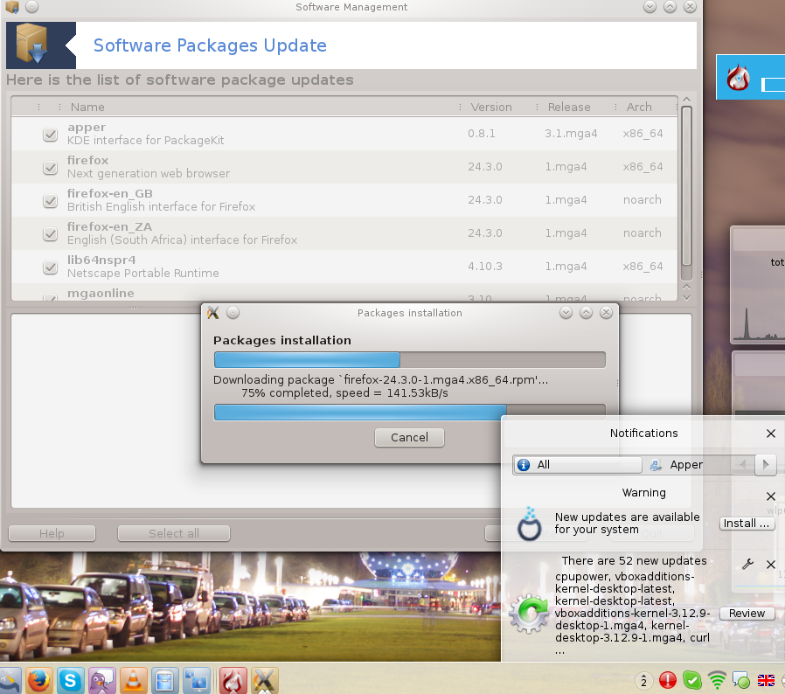The image size is (785, 694).
Task: Launch VLC media player from taskbar
Action: coord(134,681)
